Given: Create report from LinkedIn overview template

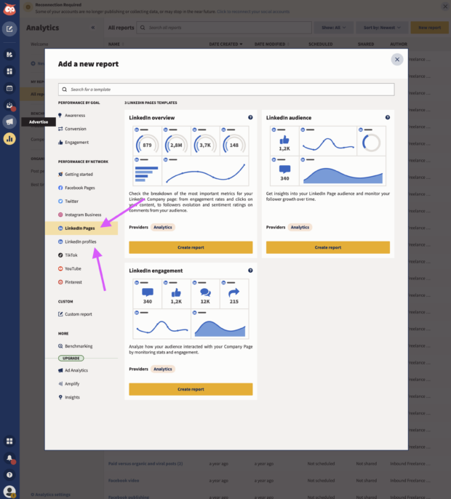Looking at the screenshot, I should (x=191, y=247).
